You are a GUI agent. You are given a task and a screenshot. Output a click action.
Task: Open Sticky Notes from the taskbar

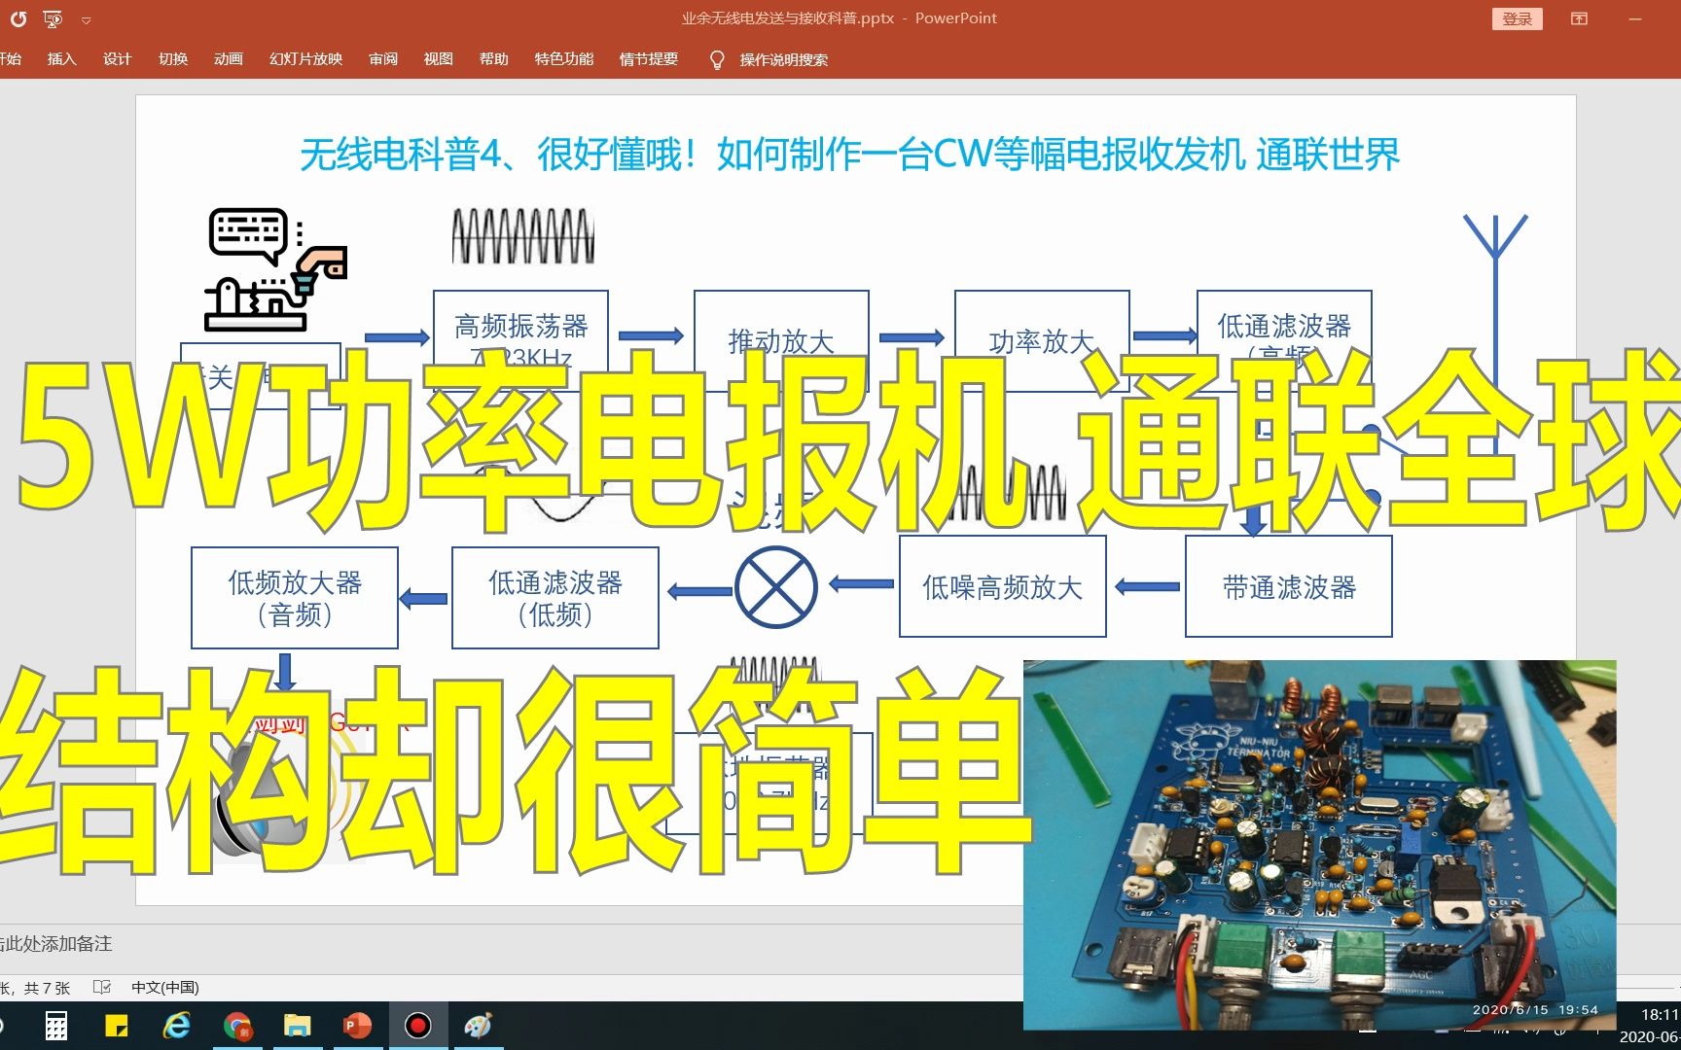coord(117,1026)
